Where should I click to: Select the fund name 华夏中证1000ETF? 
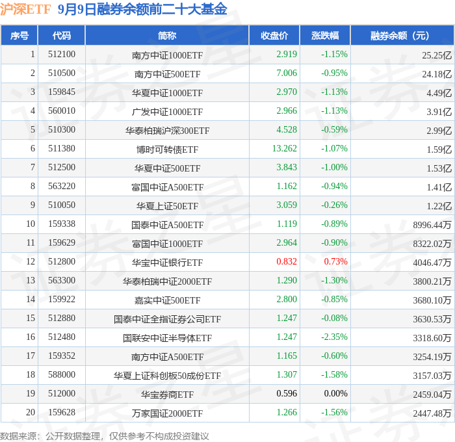tap(167, 93)
